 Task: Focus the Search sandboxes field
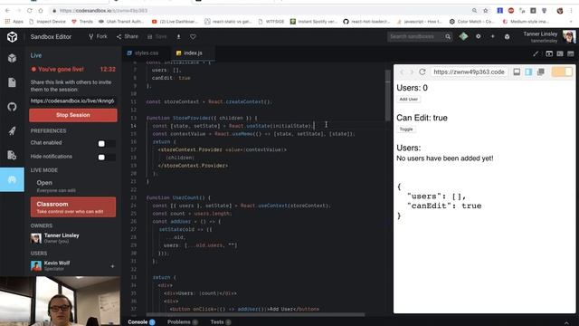pos(415,36)
